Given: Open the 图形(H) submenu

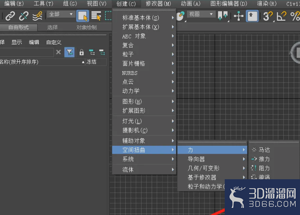Looking at the screenshot, I should [x=144, y=101].
